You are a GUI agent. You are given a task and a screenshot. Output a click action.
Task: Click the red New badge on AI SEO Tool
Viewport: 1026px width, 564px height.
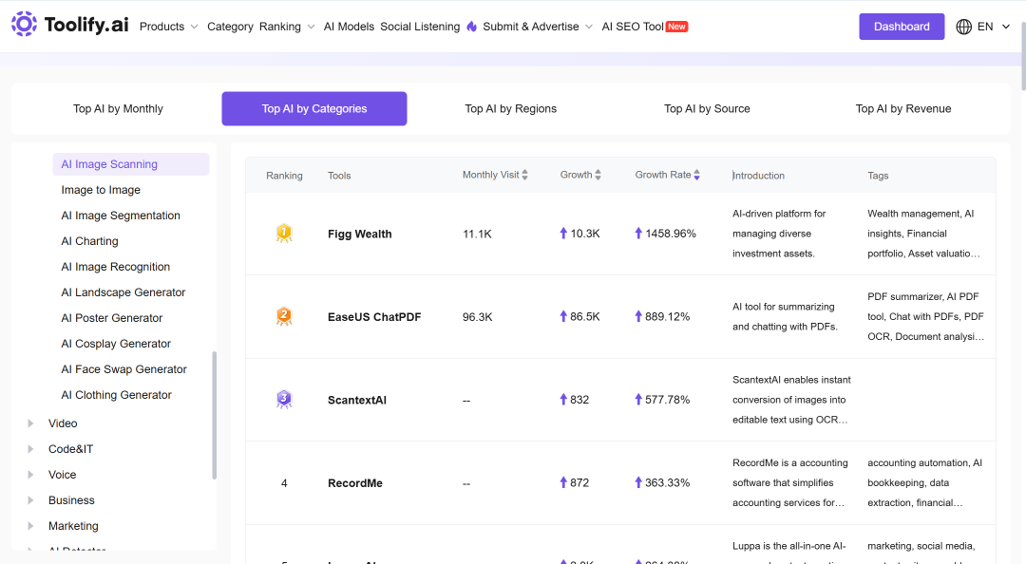(676, 27)
